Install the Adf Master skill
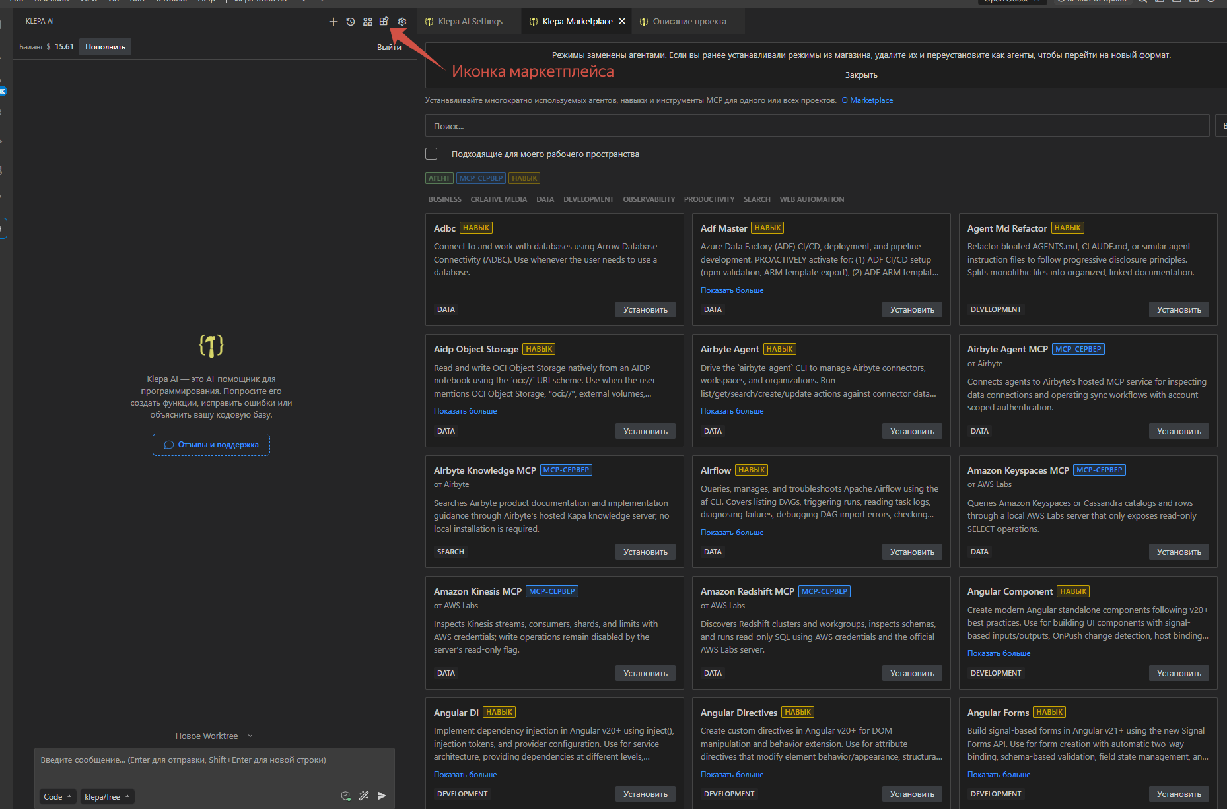 click(912, 309)
